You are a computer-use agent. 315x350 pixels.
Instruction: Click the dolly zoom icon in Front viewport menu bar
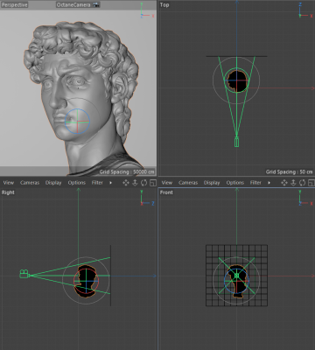pos(293,183)
